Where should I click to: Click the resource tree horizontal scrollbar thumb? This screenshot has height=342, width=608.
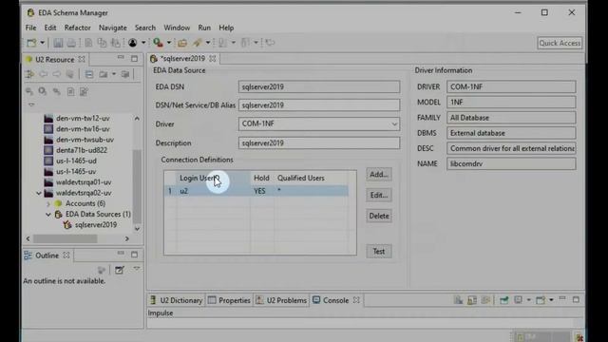coord(65,238)
